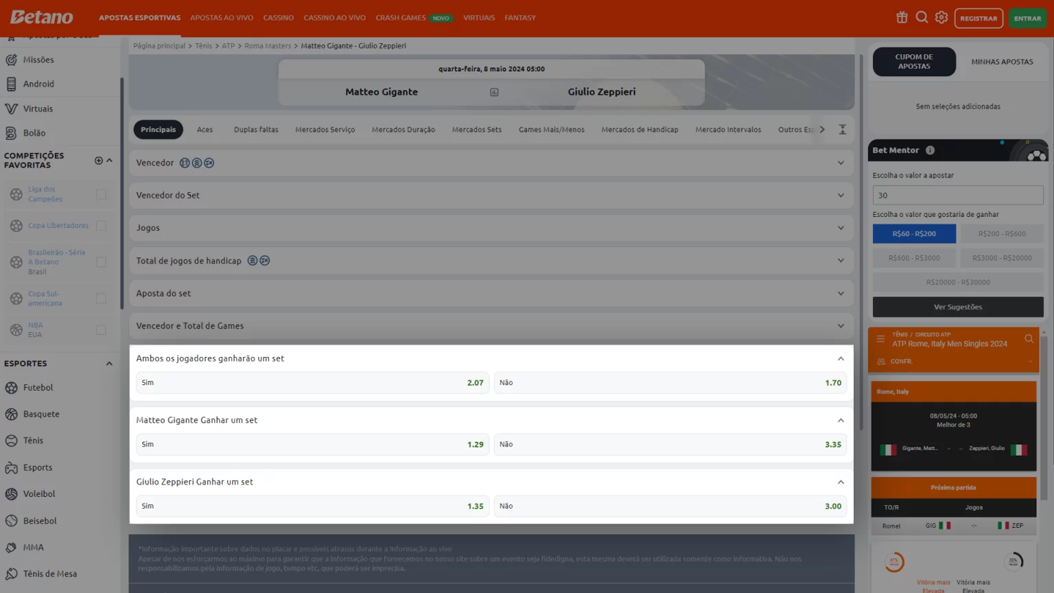The image size is (1054, 593).
Task: Check the Liga dos Campeões checkbox
Action: (102, 194)
